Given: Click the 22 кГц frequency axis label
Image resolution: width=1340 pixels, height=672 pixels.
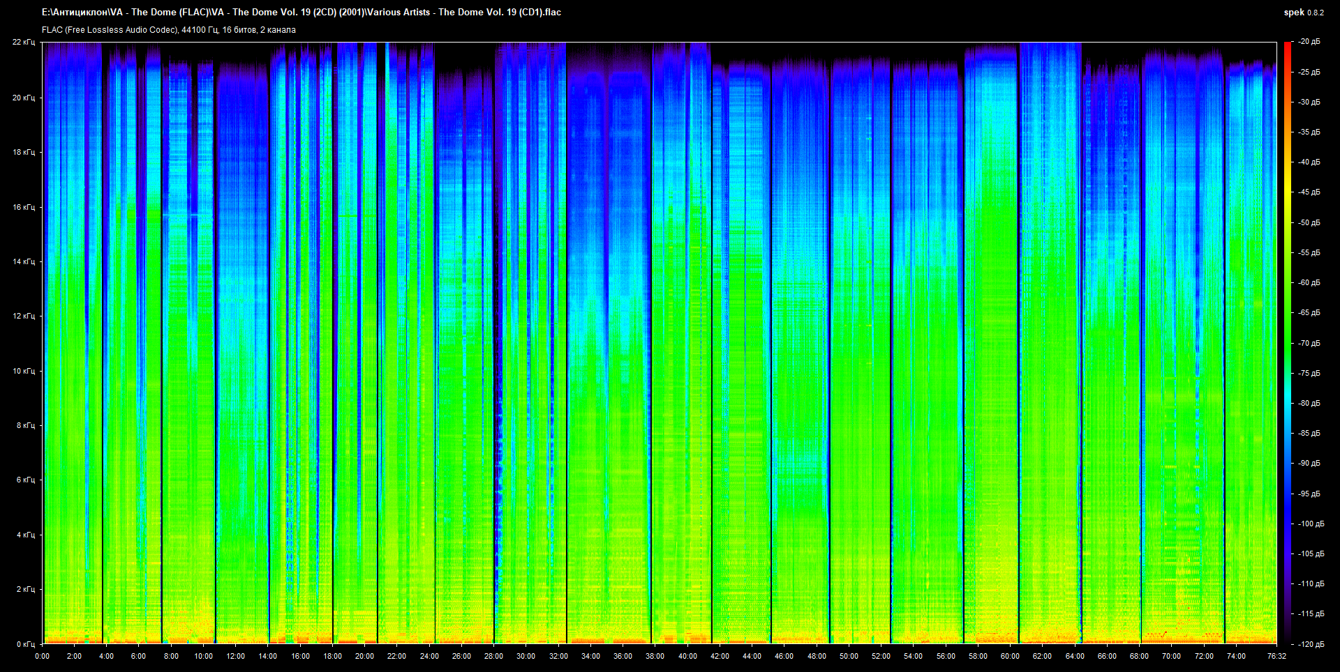Looking at the screenshot, I should click(x=24, y=42).
